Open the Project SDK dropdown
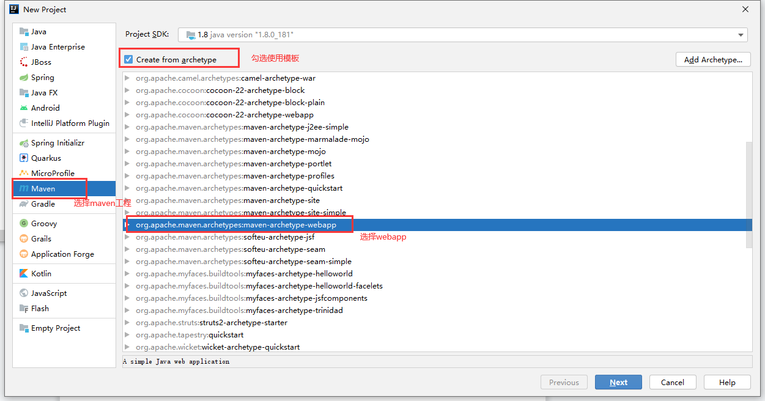Image resolution: width=765 pixels, height=401 pixels. pyautogui.click(x=741, y=35)
